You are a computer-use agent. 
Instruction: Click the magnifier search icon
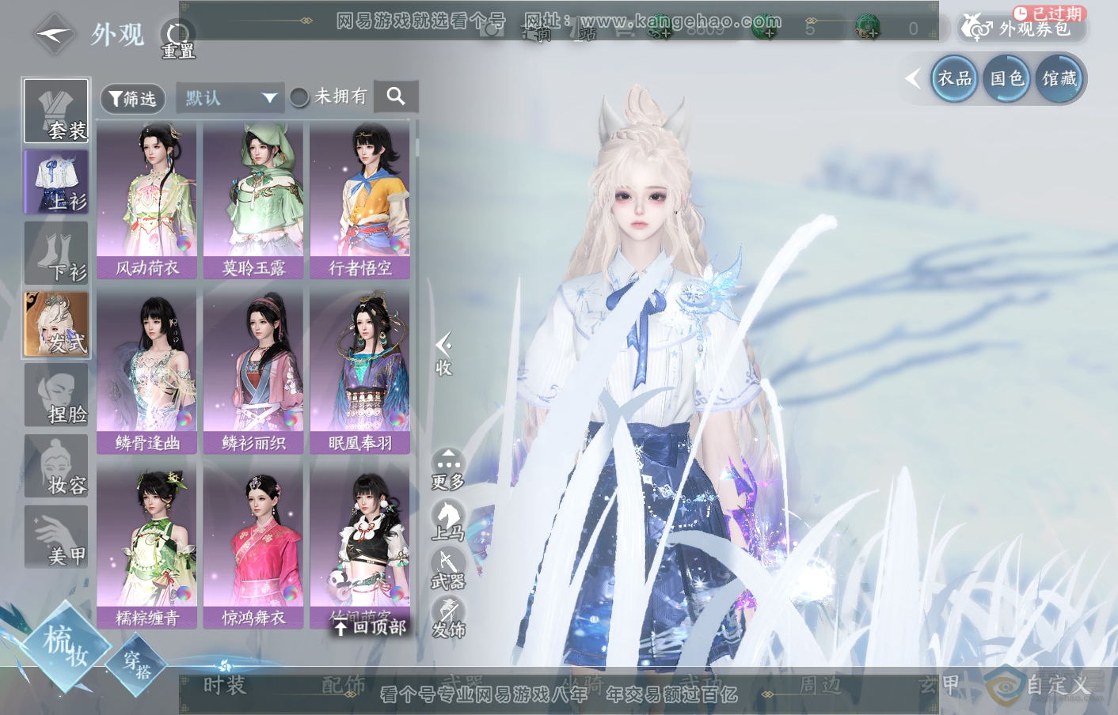pyautogui.click(x=396, y=97)
